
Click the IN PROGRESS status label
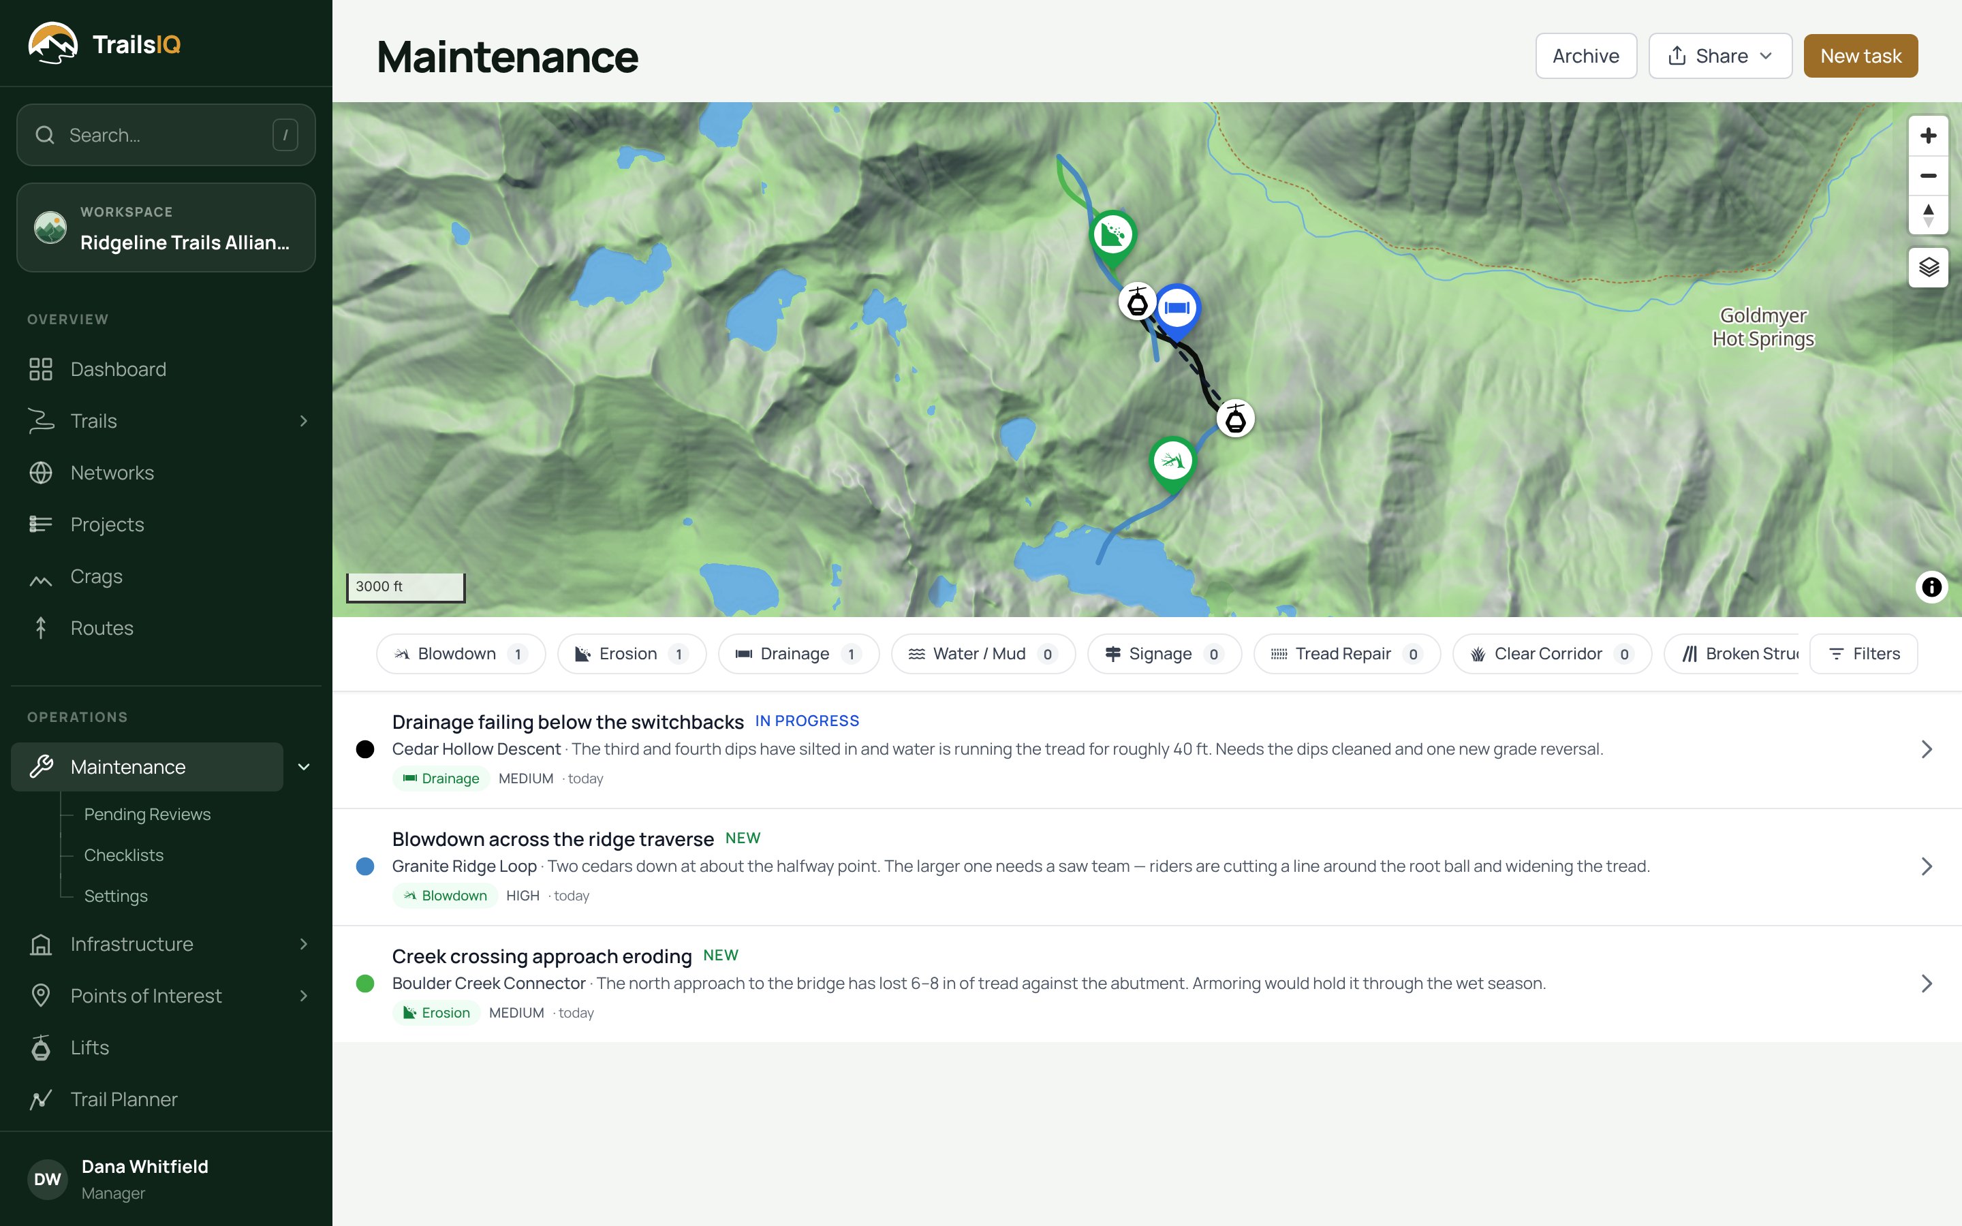pyautogui.click(x=807, y=721)
